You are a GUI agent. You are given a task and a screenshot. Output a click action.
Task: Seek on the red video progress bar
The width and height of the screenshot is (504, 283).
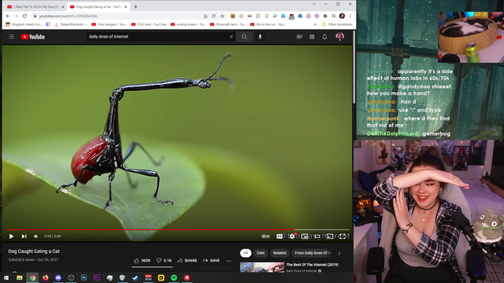(176, 230)
